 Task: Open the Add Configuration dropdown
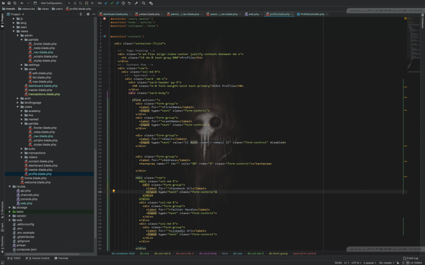[x=52, y=3]
